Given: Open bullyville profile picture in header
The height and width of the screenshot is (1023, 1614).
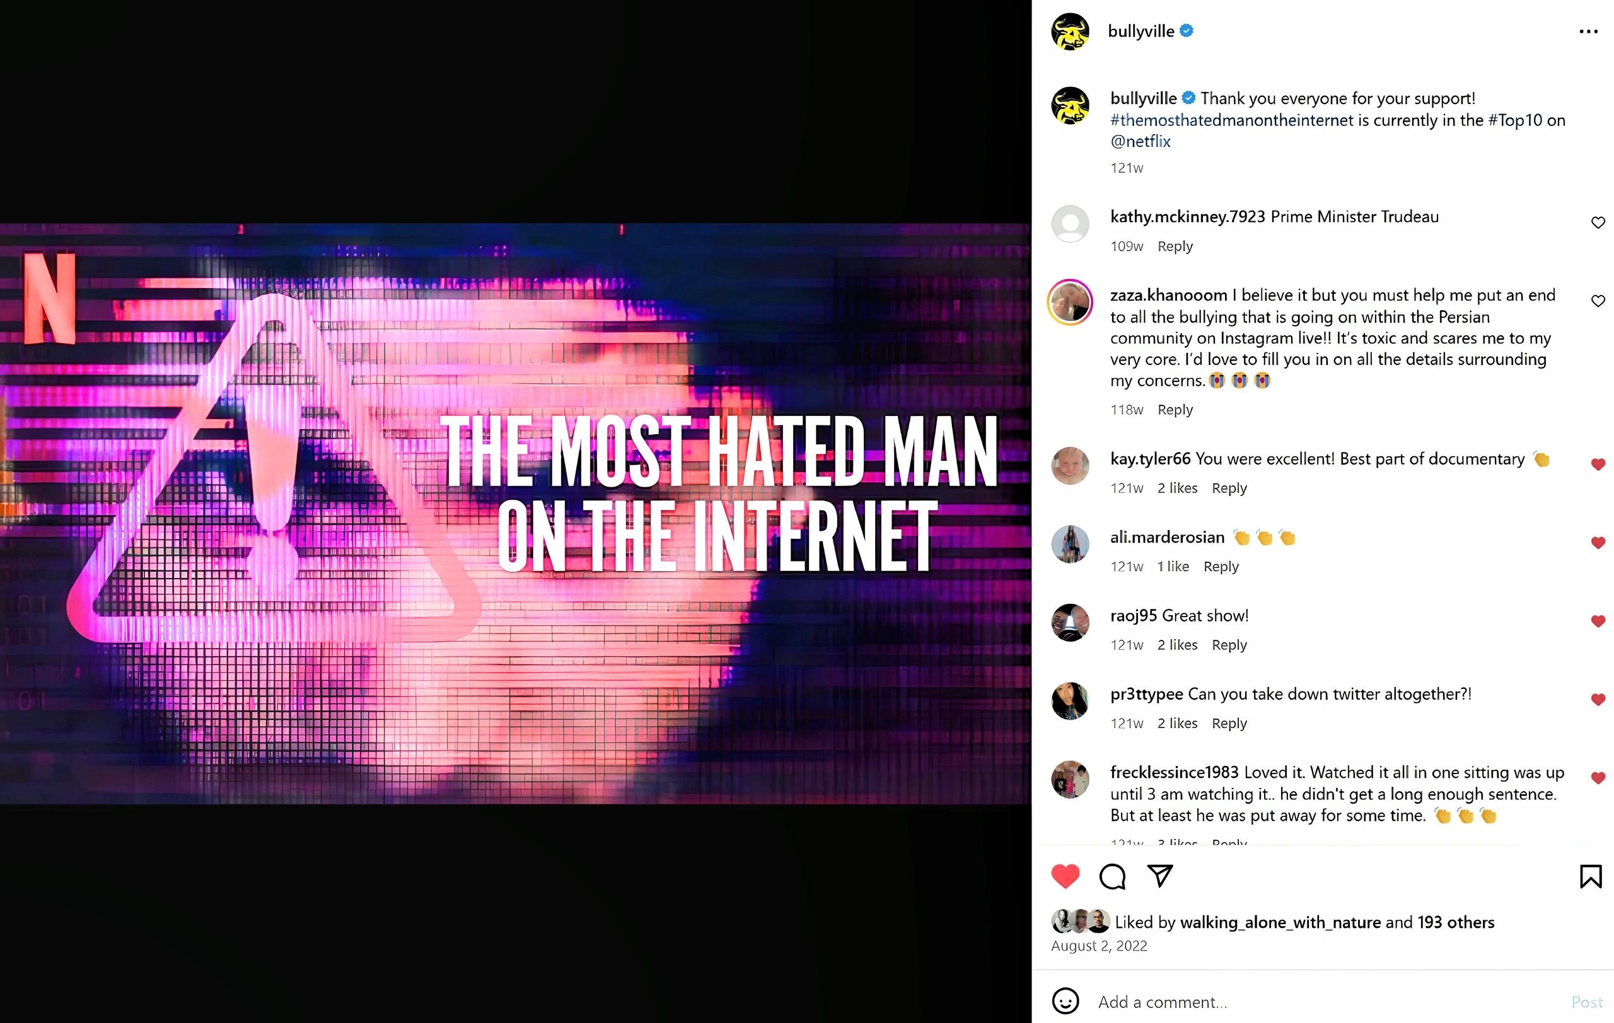Looking at the screenshot, I should (1071, 32).
